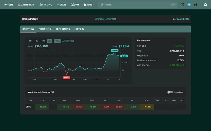Select the All chart range
Viewport: 211px width, 131px height.
point(49,41)
